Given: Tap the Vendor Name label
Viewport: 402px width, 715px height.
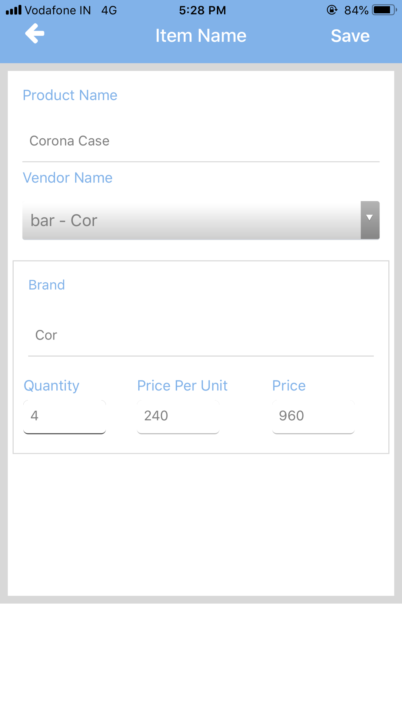Looking at the screenshot, I should [x=68, y=178].
